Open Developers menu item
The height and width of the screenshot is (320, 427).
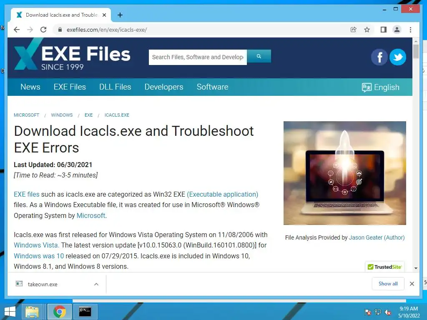tap(164, 87)
